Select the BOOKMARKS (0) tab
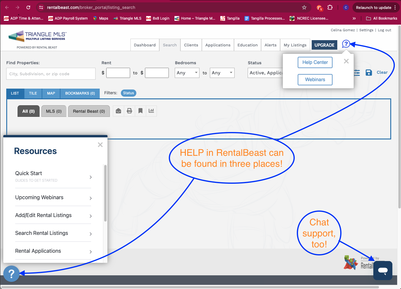 (x=80, y=93)
